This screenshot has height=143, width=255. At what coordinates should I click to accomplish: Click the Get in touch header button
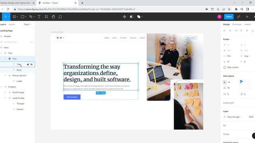[x=191, y=38]
